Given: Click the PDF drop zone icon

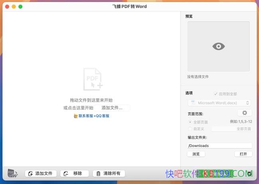Looking at the screenshot, I should 93,78.
